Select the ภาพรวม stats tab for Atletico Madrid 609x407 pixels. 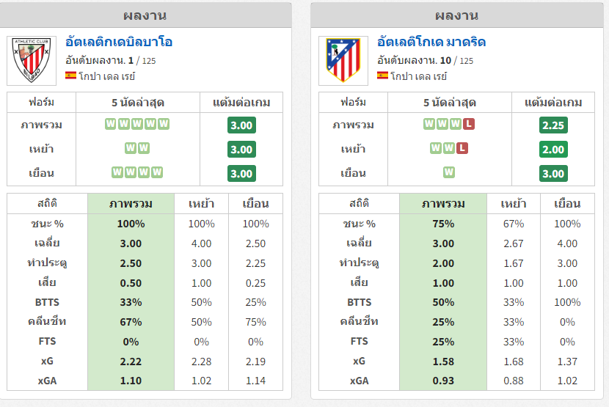pyautogui.click(x=443, y=204)
